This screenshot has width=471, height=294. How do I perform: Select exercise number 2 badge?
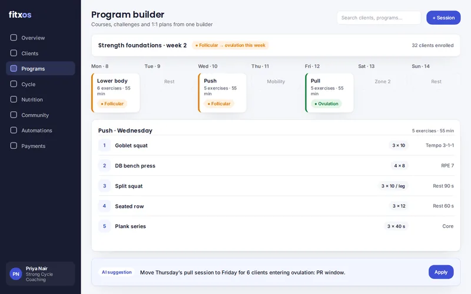click(x=105, y=166)
